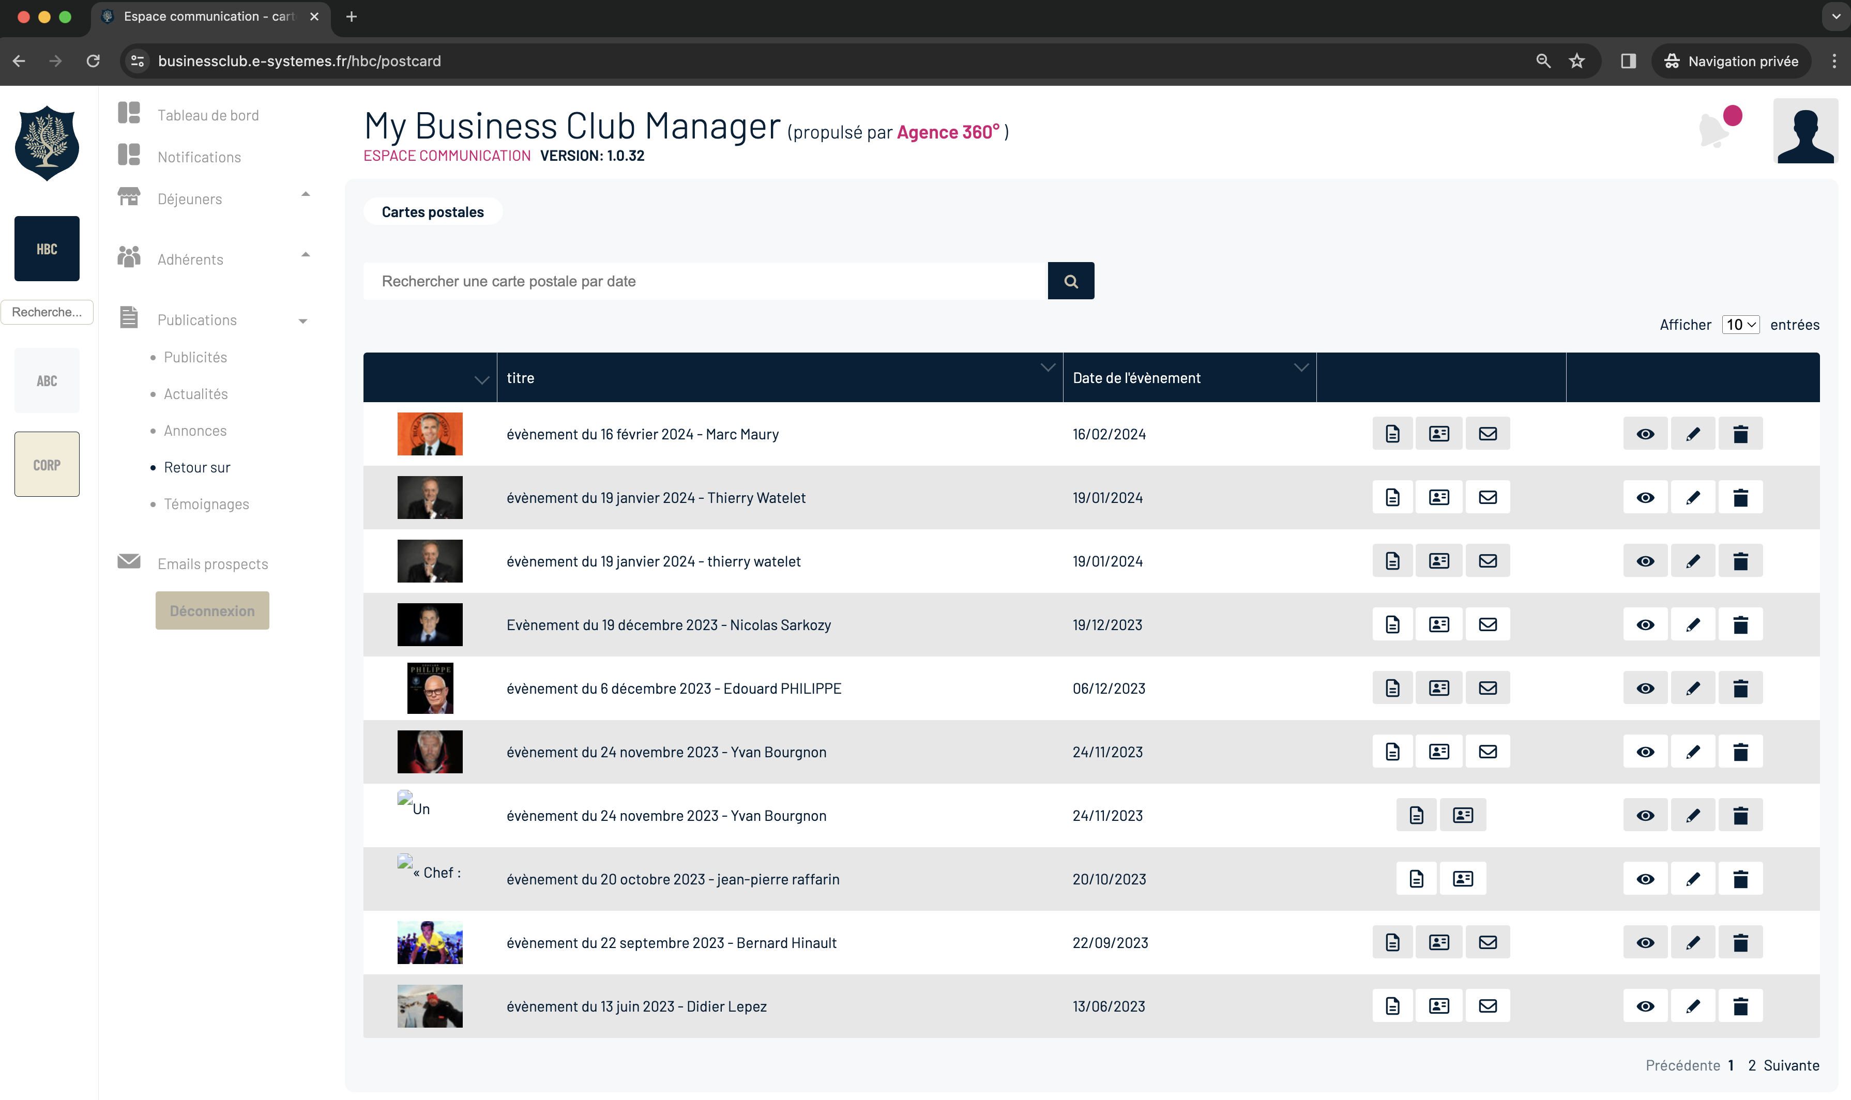The width and height of the screenshot is (1851, 1100).
Task: Open document icon for Bernard Hinault event
Action: (x=1392, y=942)
